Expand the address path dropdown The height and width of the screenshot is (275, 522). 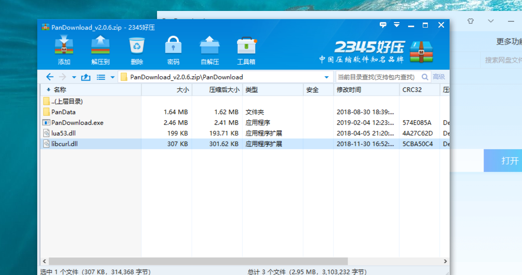coord(327,77)
